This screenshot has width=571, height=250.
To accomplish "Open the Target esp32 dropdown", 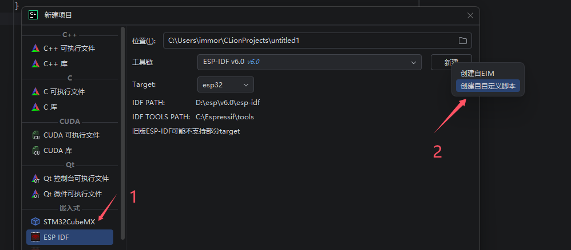I will point(225,84).
